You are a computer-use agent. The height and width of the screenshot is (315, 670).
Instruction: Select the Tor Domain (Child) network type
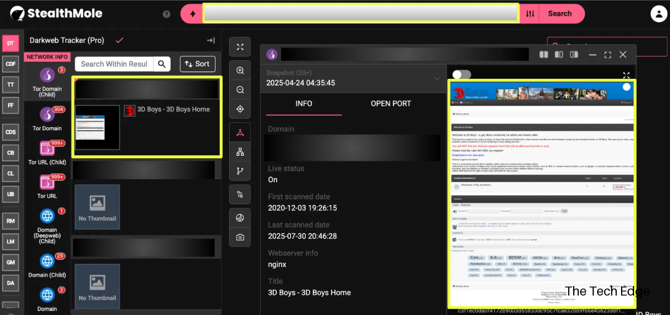47,81
